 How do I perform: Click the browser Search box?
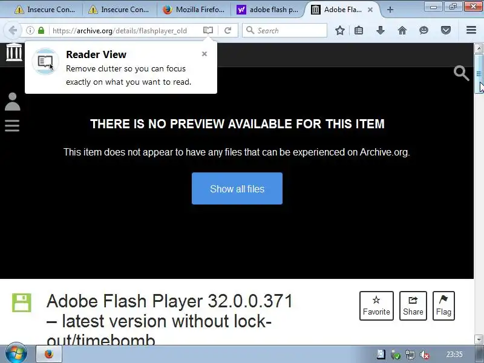[x=284, y=30]
